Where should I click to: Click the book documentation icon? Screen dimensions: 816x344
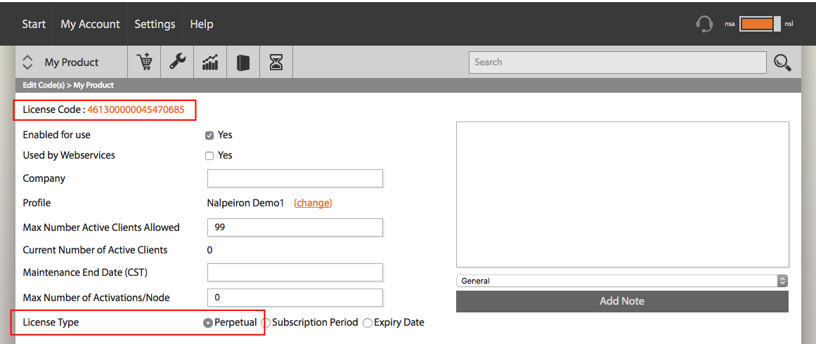[243, 62]
